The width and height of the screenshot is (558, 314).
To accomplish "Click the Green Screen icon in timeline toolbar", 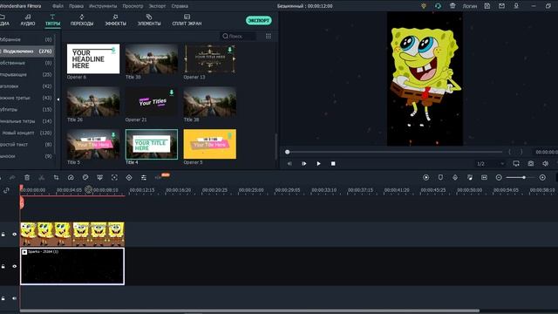I will (x=100, y=177).
